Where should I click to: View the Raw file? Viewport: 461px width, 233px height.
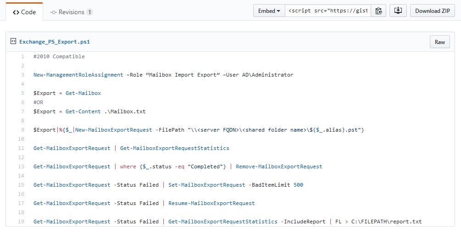pos(440,42)
